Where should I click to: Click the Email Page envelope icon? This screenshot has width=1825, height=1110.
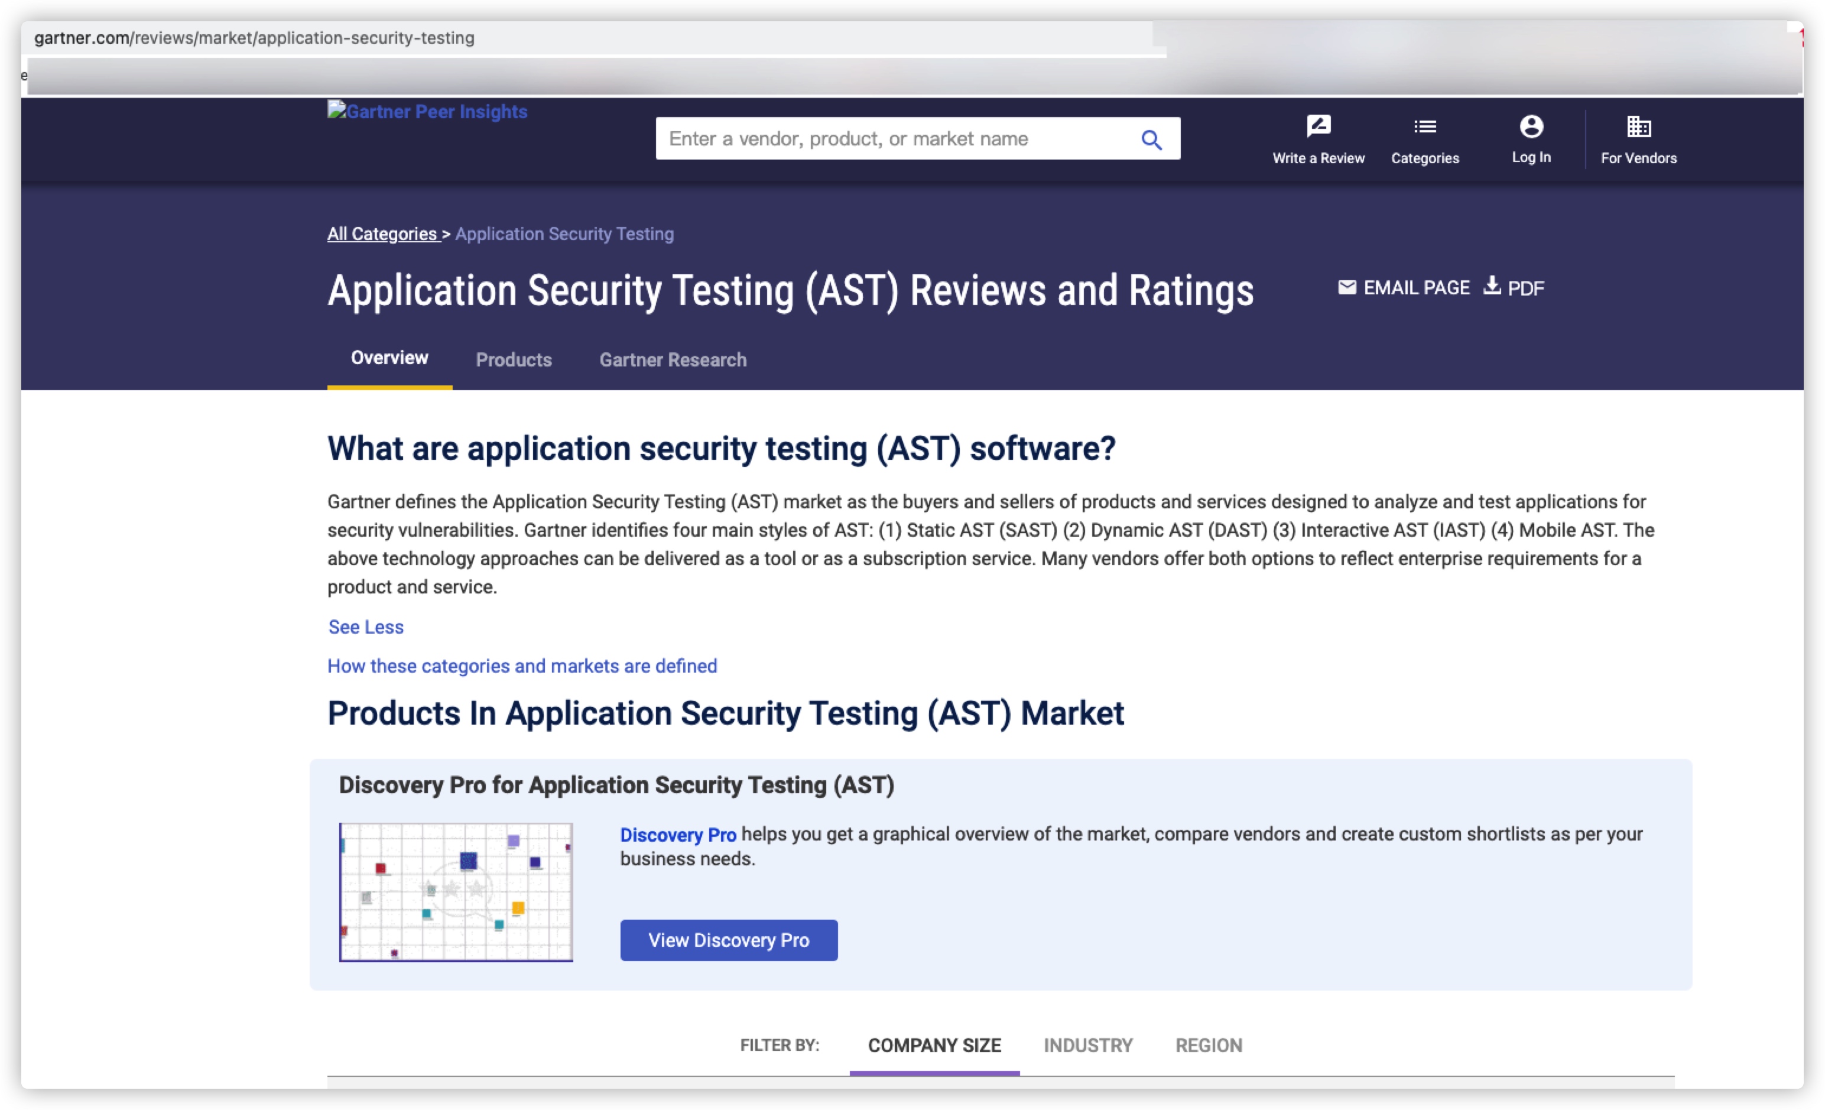1346,287
